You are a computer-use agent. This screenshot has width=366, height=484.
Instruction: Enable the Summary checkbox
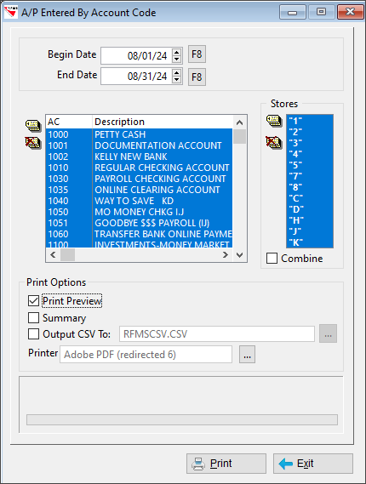pos(33,317)
